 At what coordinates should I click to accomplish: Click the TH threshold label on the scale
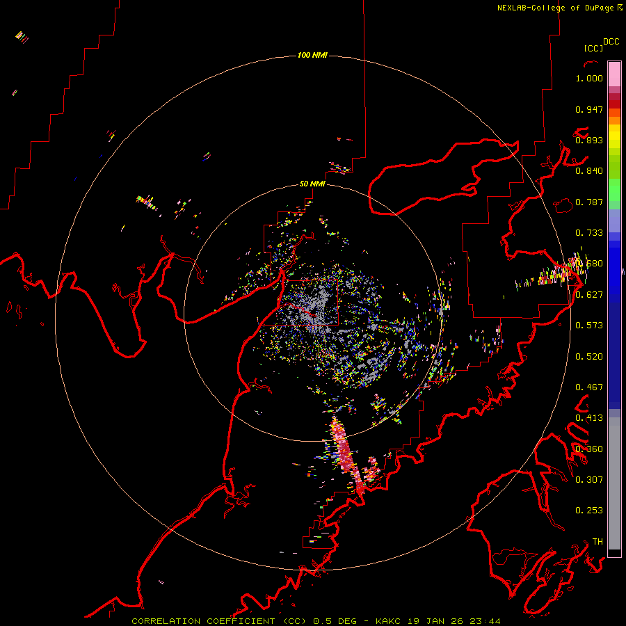[x=597, y=542]
